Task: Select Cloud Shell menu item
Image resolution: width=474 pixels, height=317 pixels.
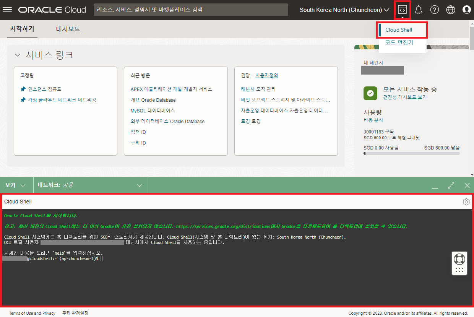Action: pyautogui.click(x=403, y=30)
